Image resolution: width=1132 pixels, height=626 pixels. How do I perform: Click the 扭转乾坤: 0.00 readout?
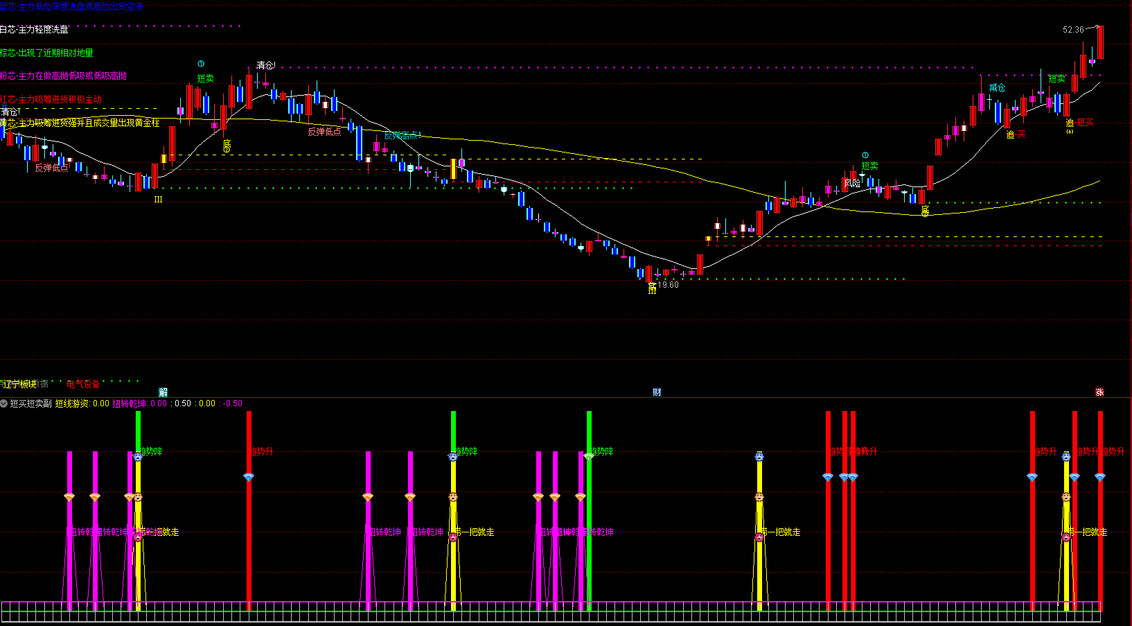pos(139,403)
